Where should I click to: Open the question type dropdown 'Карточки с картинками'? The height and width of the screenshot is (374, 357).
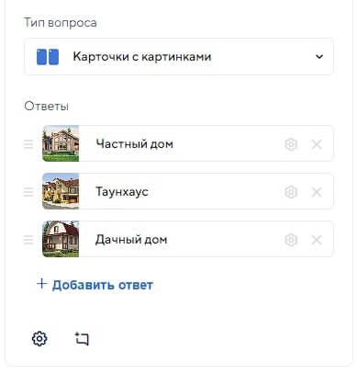179,57
